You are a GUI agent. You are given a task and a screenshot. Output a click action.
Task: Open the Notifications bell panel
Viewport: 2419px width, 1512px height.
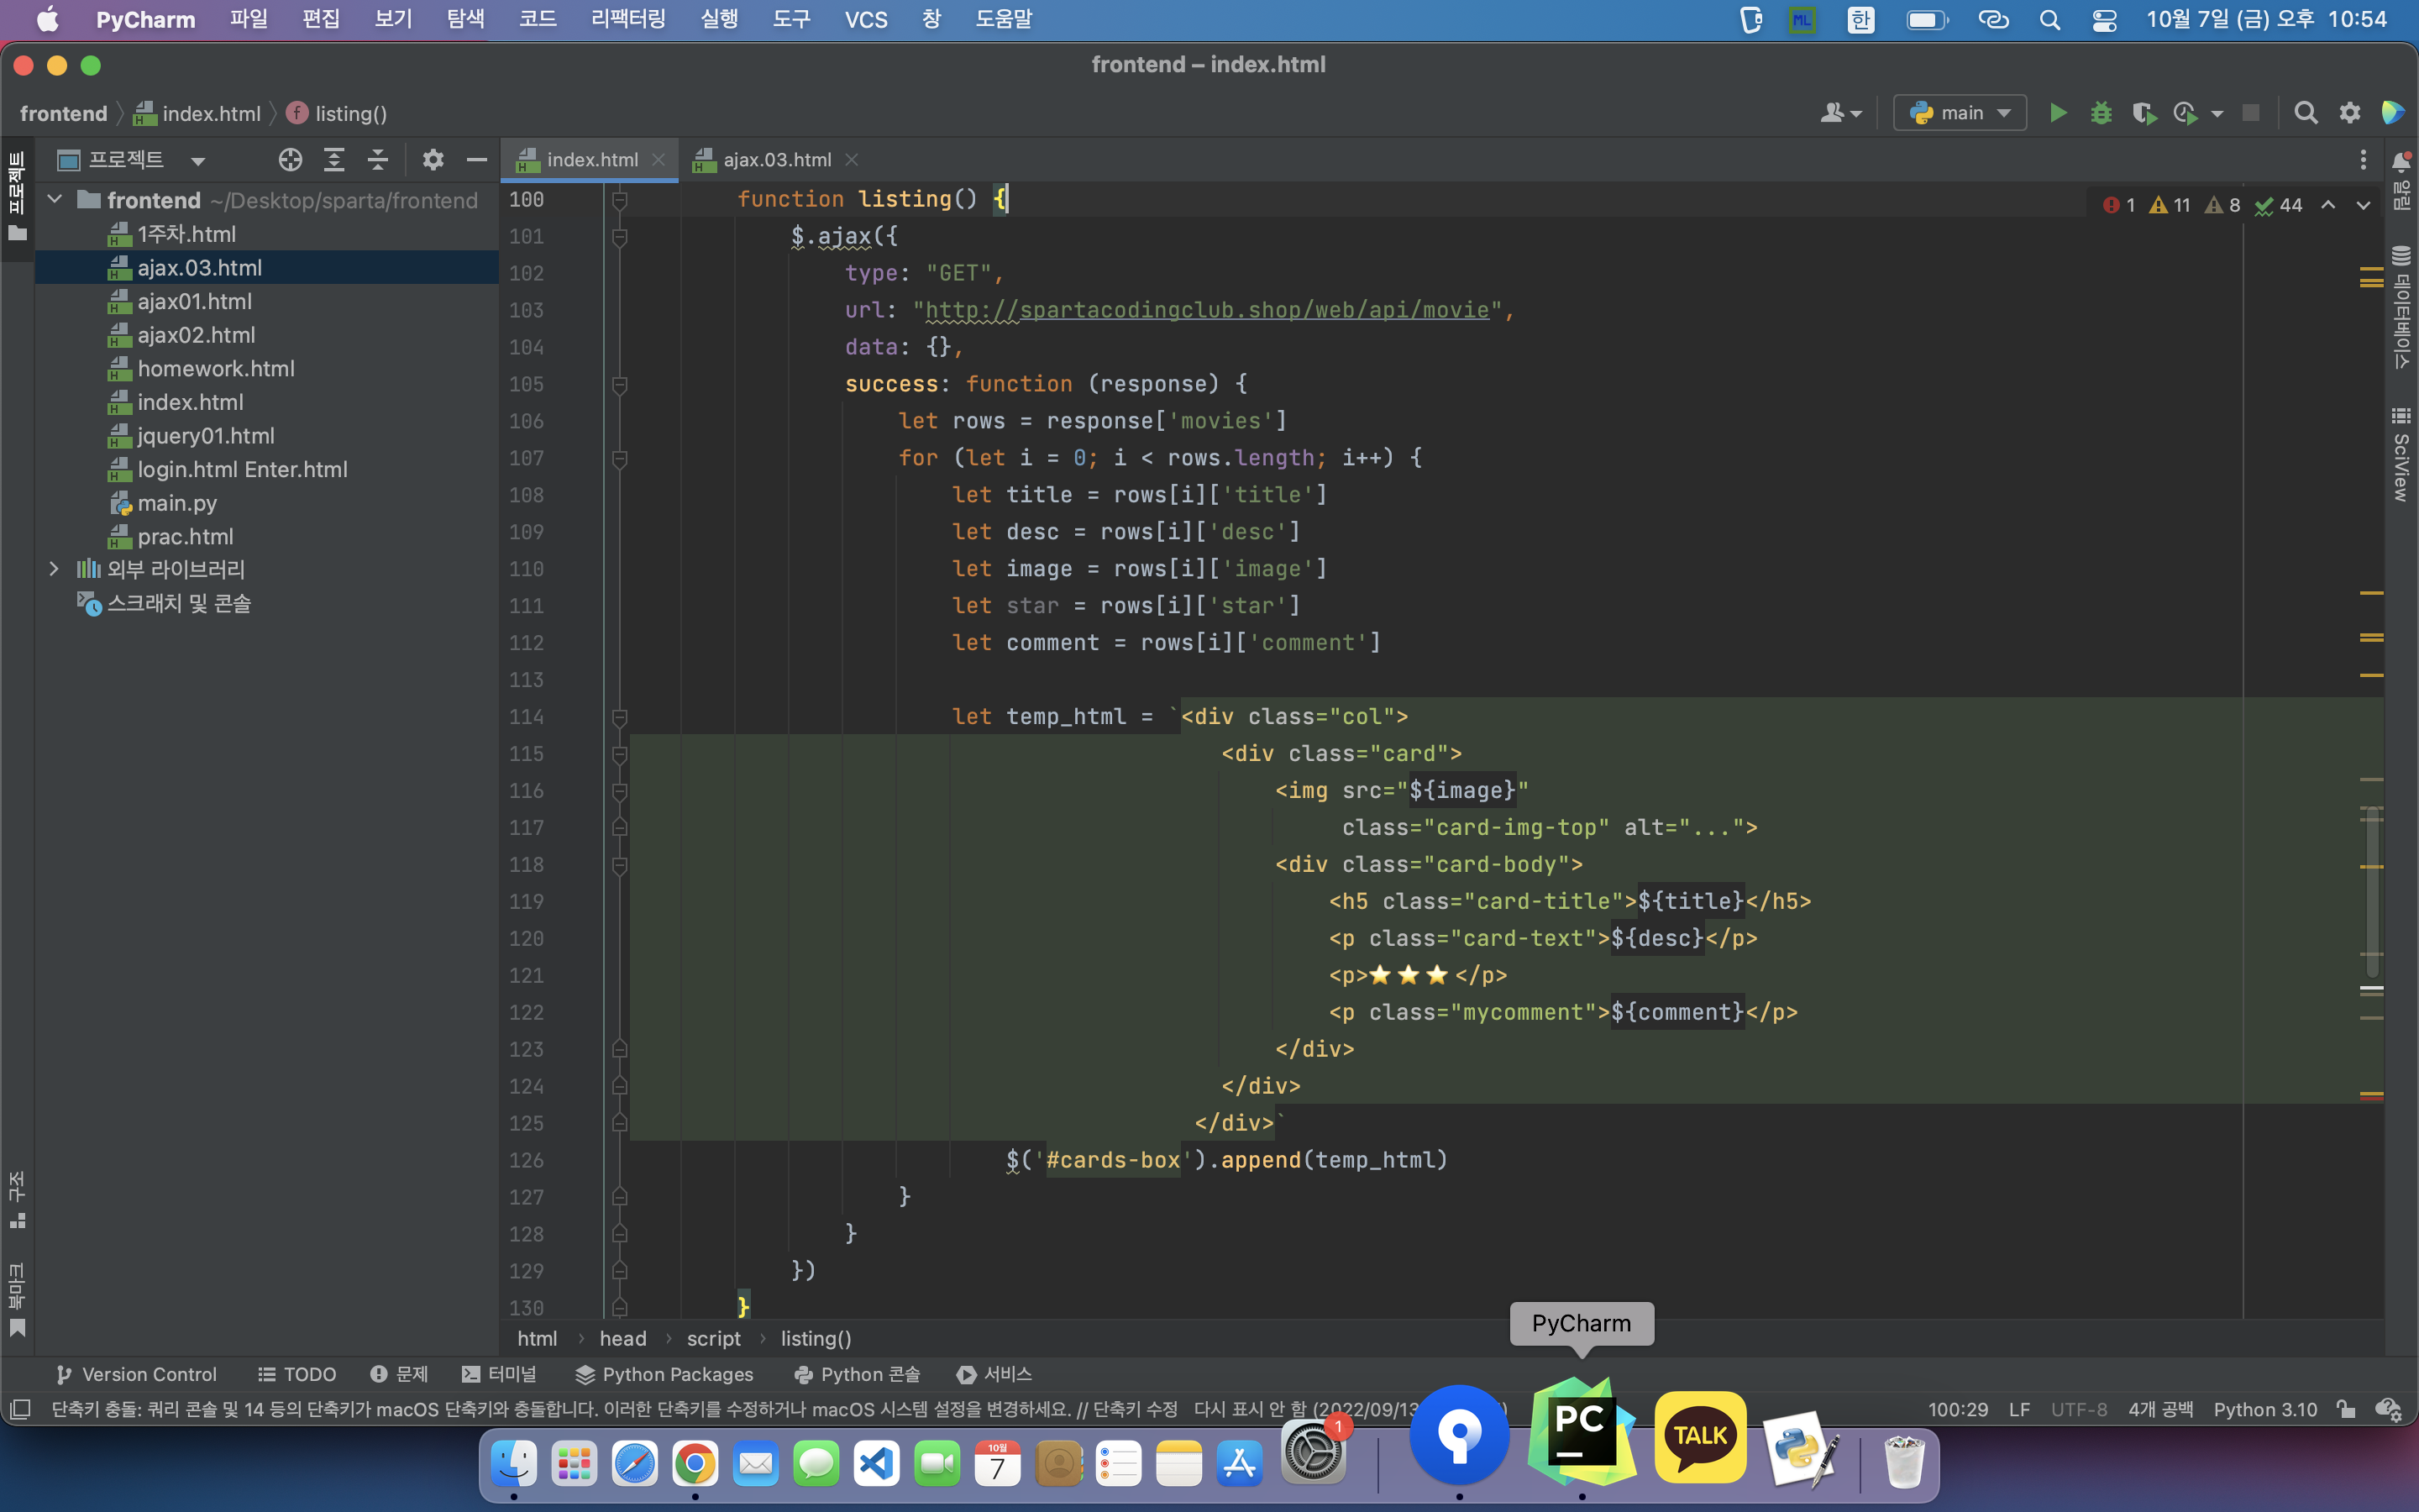click(2401, 180)
